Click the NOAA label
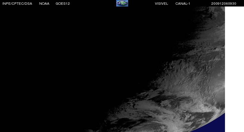The width and height of the screenshot is (244, 132). tap(44, 4)
